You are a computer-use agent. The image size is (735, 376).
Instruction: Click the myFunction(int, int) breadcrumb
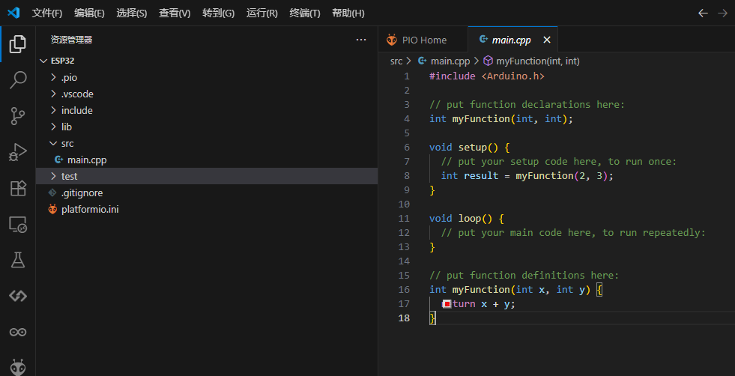[537, 61]
